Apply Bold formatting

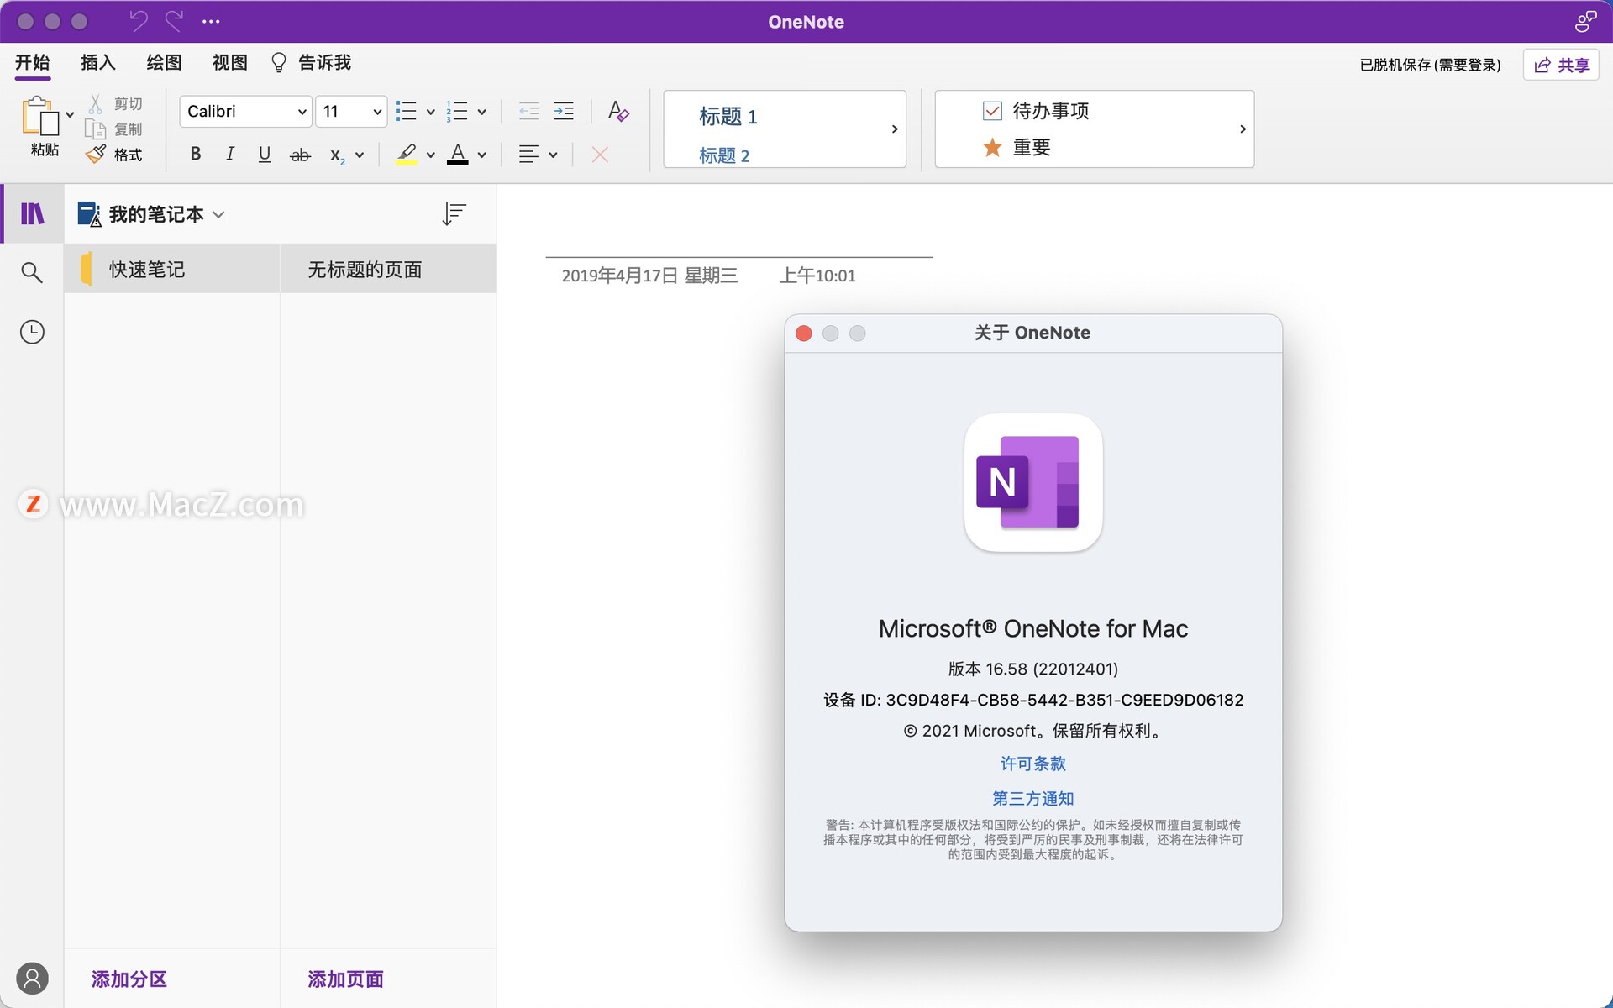[x=196, y=154]
